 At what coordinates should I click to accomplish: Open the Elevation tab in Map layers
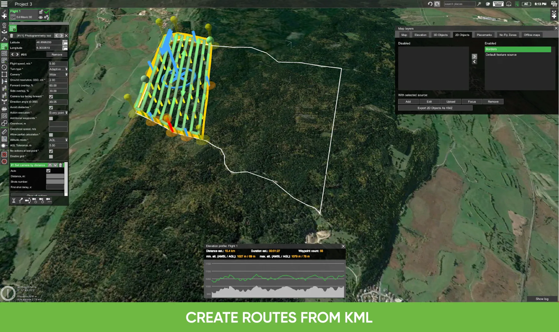[x=420, y=35]
